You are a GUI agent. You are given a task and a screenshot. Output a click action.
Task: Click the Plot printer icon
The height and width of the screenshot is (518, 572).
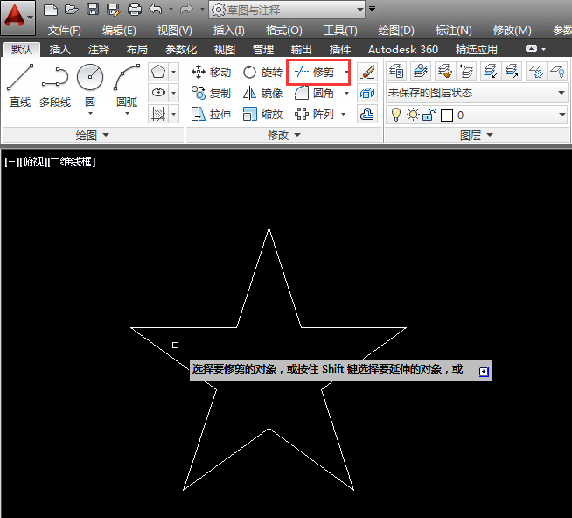click(134, 9)
